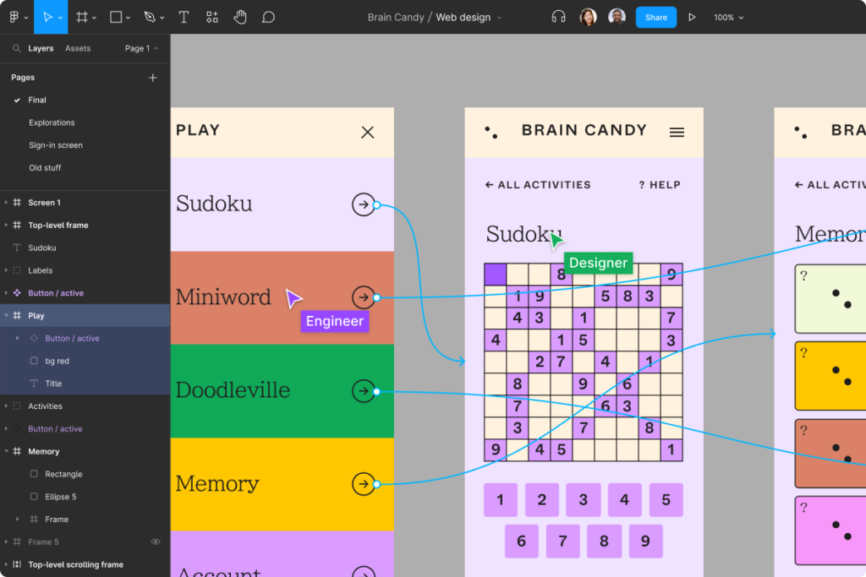Viewport: 866px width, 577px height.
Task: Open file name dropdown next to Web design
Action: pyautogui.click(x=499, y=18)
